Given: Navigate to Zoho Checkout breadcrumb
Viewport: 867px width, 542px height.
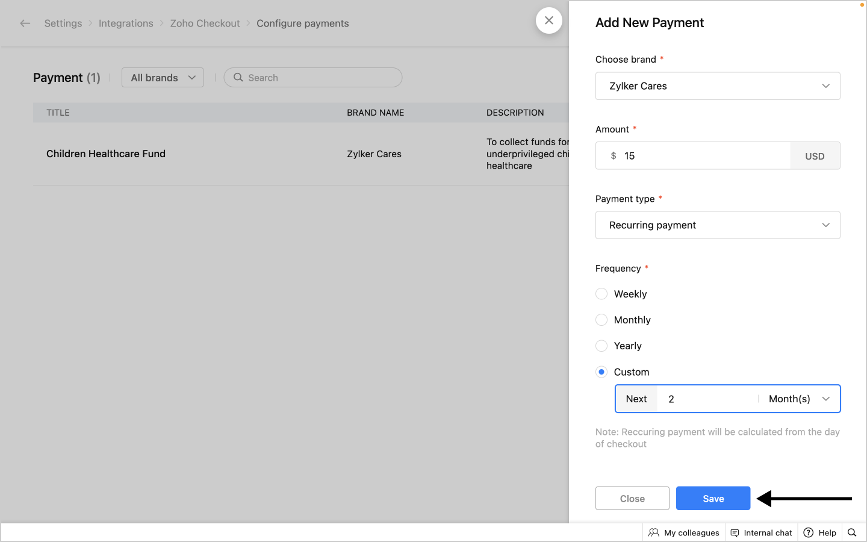Looking at the screenshot, I should point(205,23).
